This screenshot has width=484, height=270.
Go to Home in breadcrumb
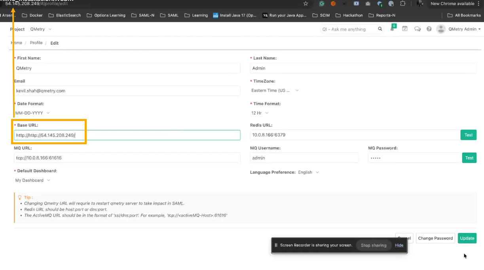pos(16,43)
